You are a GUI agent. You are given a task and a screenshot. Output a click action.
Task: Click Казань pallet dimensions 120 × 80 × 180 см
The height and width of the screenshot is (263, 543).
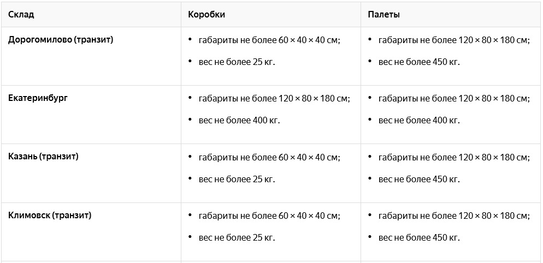tap(454, 158)
